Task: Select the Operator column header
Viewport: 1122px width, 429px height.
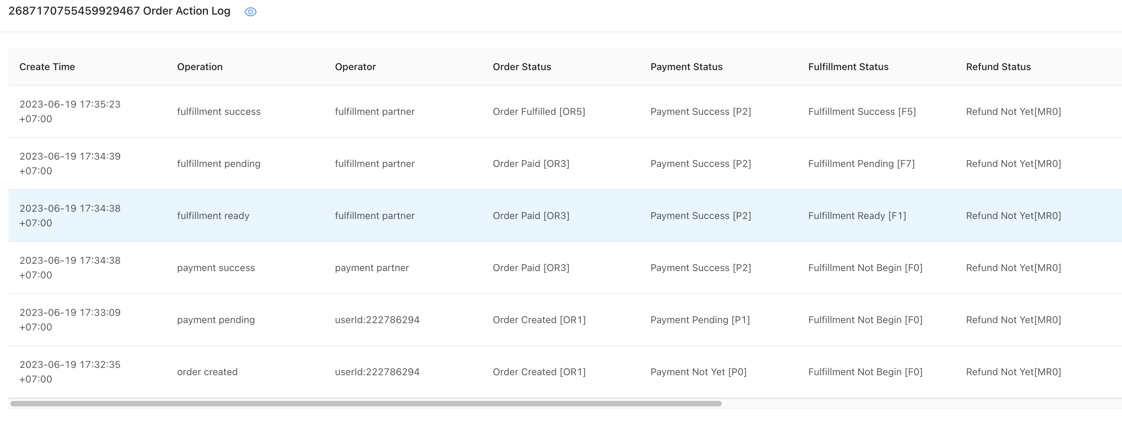Action: tap(355, 67)
